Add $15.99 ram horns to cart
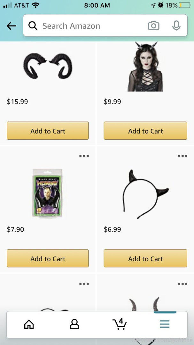Viewport: 194px width, 345px height. [x=48, y=131]
